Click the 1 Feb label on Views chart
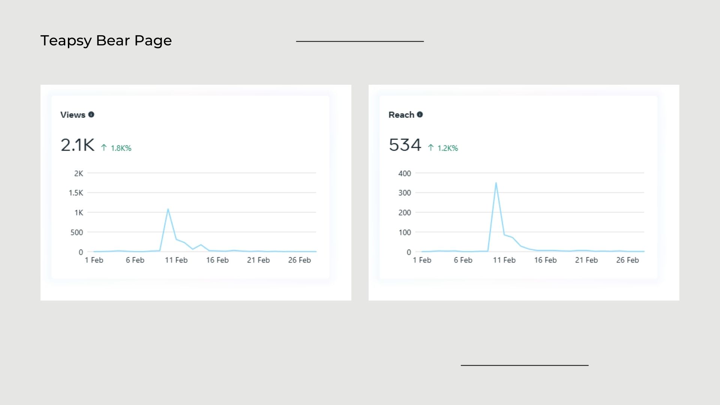 [x=94, y=260]
